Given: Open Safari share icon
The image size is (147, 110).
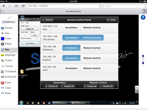Looking at the screenshot, I should (23, 6).
